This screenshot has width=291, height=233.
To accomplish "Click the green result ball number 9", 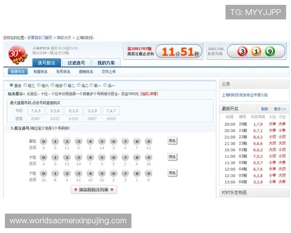I will [x=270, y=51].
